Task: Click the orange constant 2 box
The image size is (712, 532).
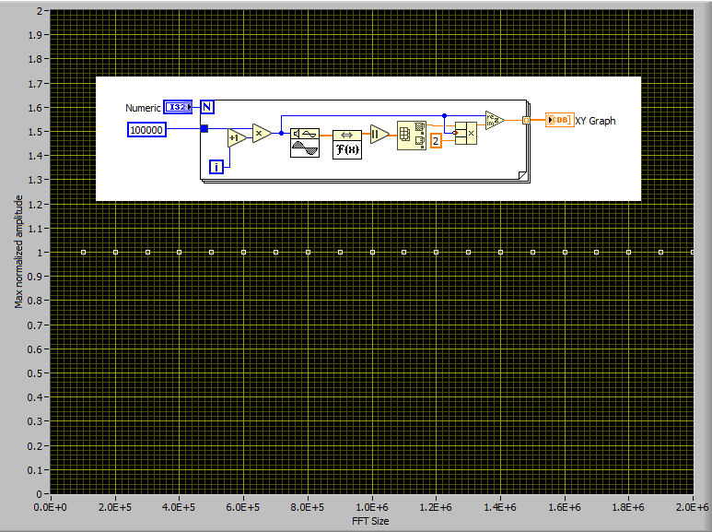Action: click(x=437, y=140)
